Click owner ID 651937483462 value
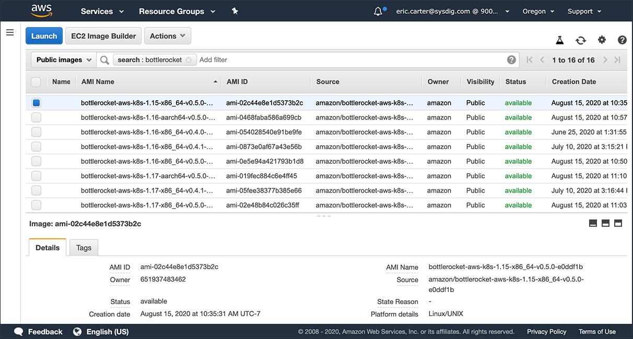This screenshot has height=339, width=633. [x=163, y=279]
